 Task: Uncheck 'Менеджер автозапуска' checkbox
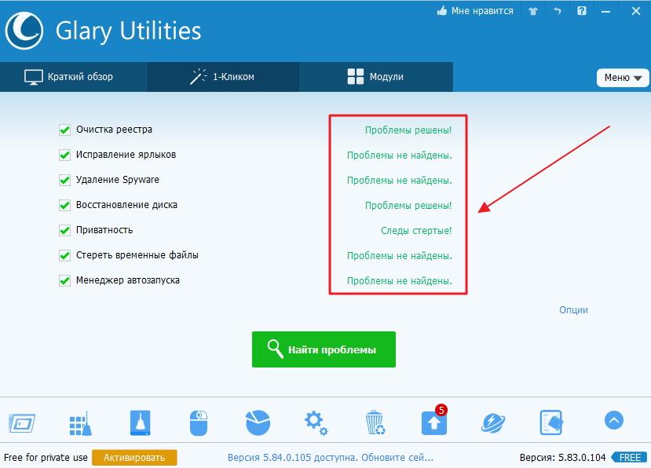(x=64, y=280)
